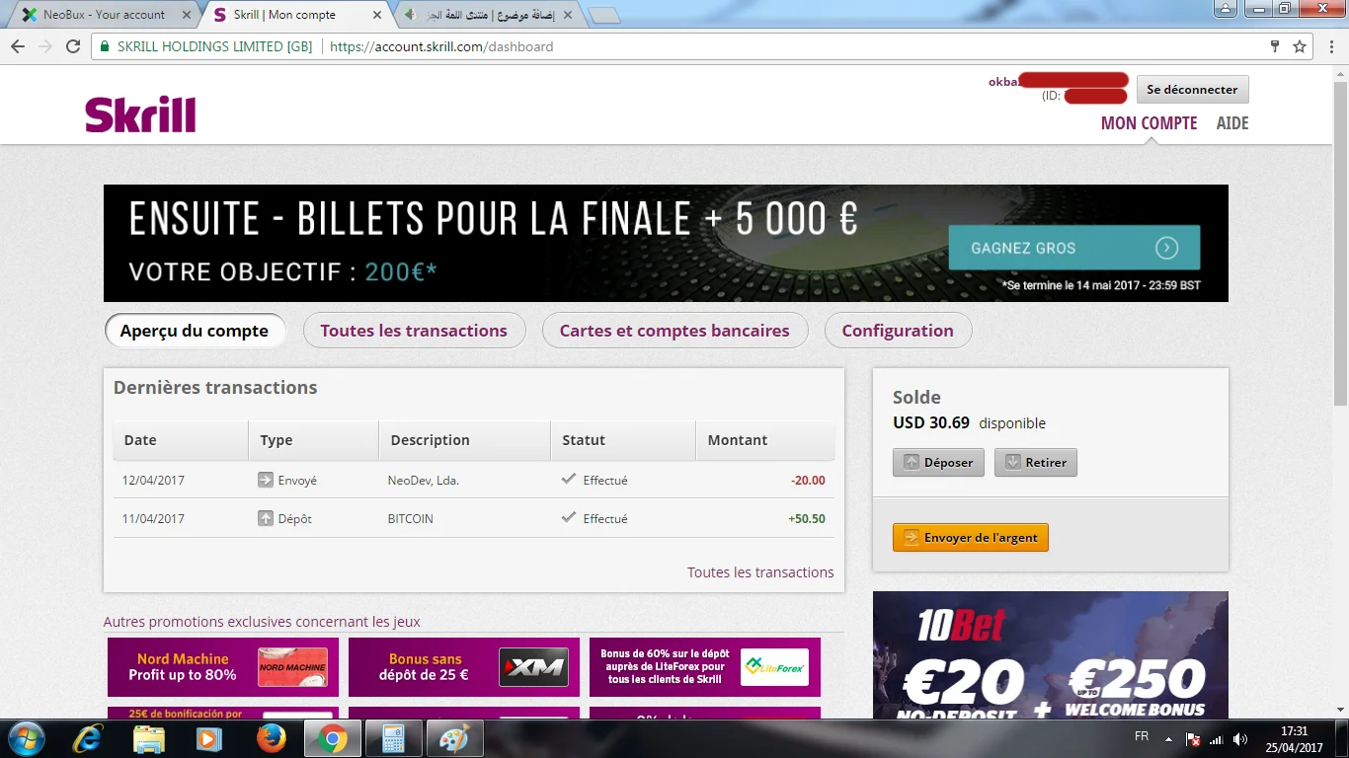Show hidden system tray icons
Image resolution: width=1349 pixels, height=758 pixels.
click(1169, 739)
